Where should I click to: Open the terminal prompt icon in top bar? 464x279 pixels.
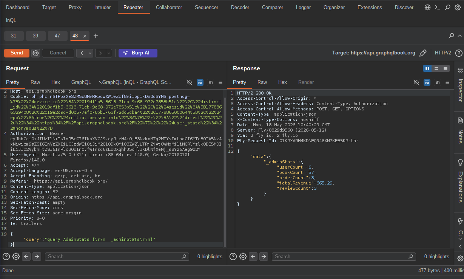pyautogui.click(x=438, y=7)
